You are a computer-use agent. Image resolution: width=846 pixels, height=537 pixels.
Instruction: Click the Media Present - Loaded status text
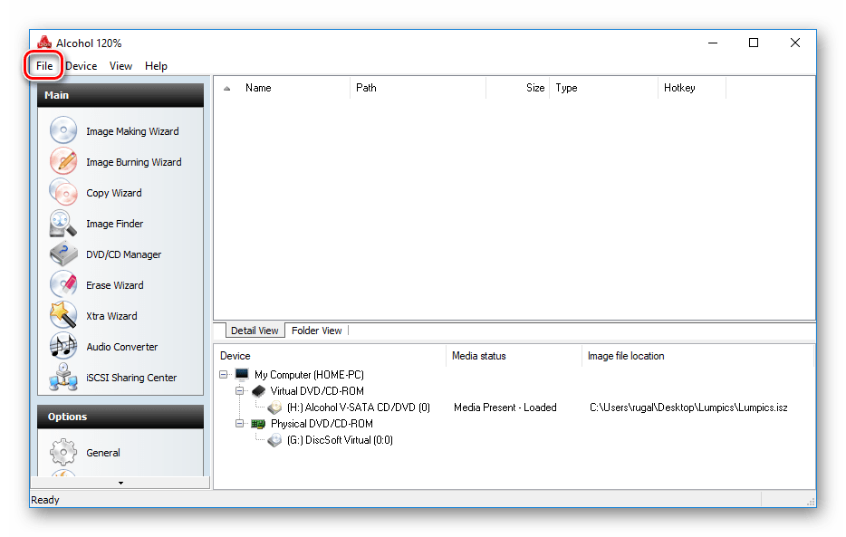(x=505, y=408)
